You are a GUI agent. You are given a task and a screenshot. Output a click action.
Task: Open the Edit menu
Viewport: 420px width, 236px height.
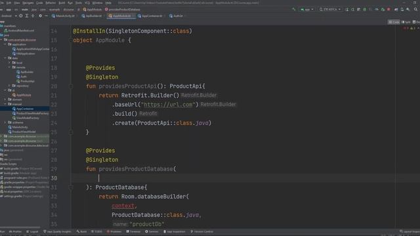tap(9, 3)
